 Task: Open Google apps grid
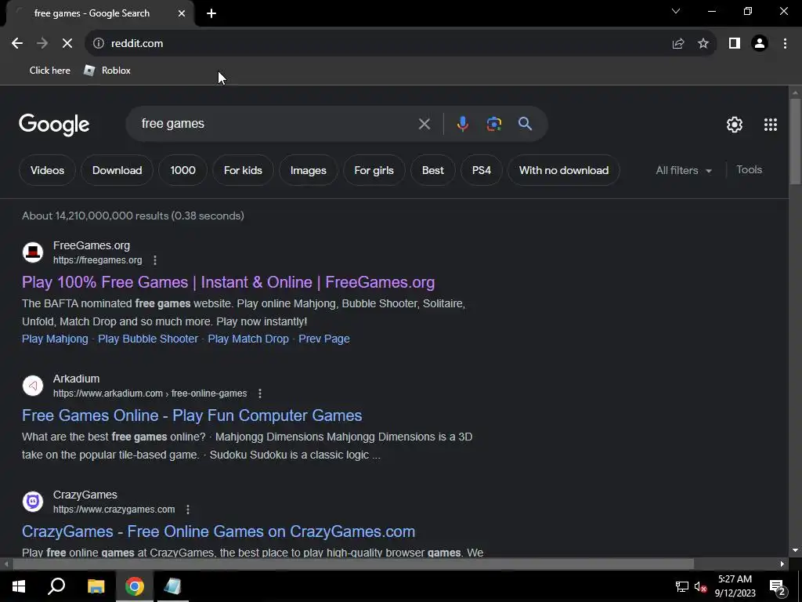click(771, 125)
